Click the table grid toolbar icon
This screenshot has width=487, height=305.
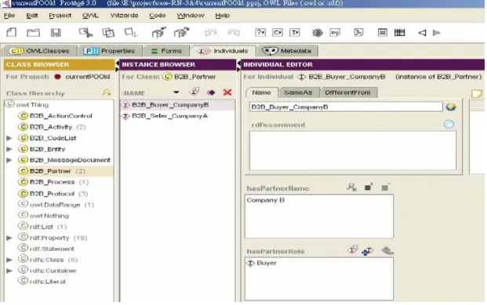399,33
